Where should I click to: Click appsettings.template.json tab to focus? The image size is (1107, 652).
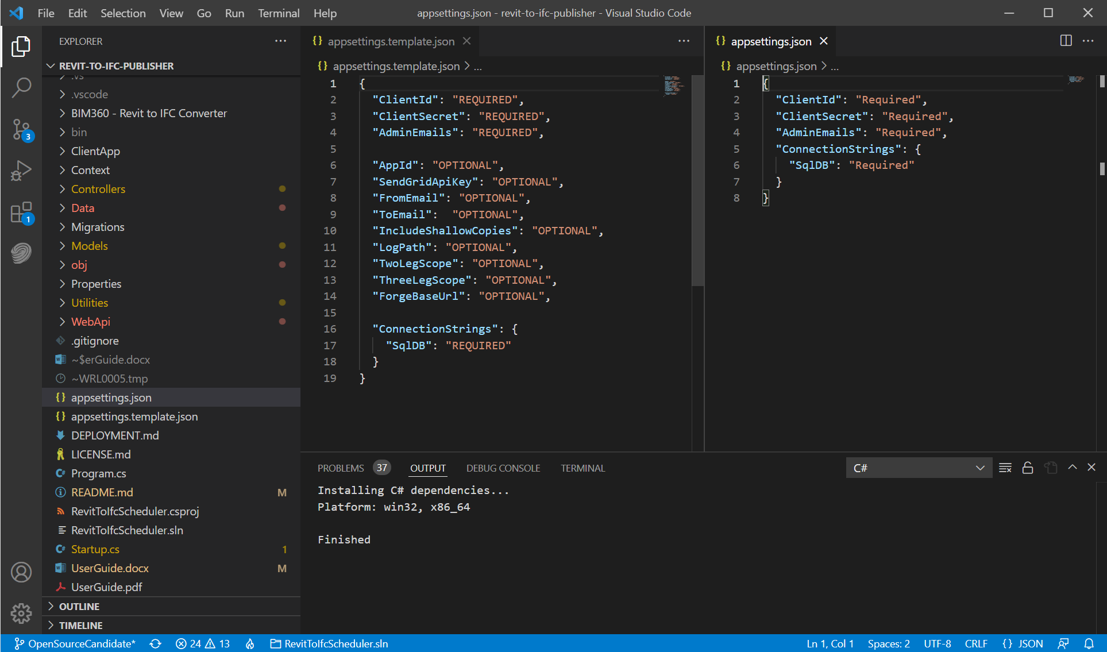point(391,41)
